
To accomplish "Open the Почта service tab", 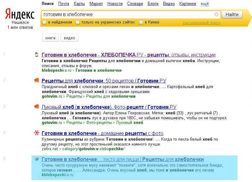I will click(64, 3).
